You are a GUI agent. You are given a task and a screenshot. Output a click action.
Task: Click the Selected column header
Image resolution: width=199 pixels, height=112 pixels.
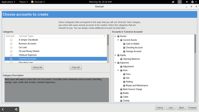11,36
